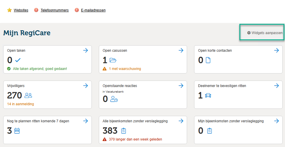This screenshot has width=285, height=147.
Task: Click the Nog te plannen ritten komende 7 dagen title
Action: [x=38, y=121]
